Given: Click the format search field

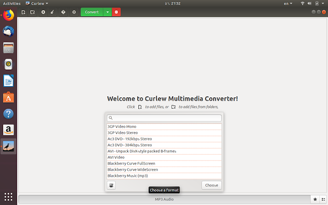Looking at the screenshot, I should pyautogui.click(x=164, y=118).
